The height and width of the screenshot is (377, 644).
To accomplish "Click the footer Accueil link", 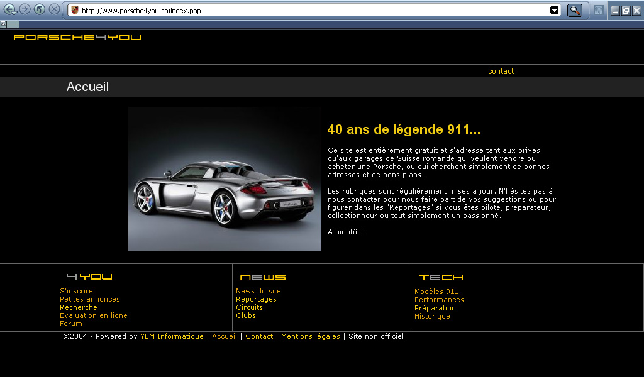I will click(x=225, y=336).
